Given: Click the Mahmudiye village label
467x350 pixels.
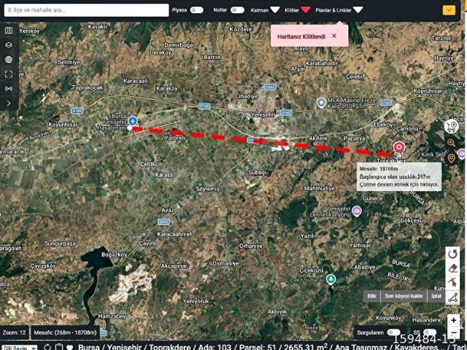Looking at the screenshot, I should click(320, 188).
